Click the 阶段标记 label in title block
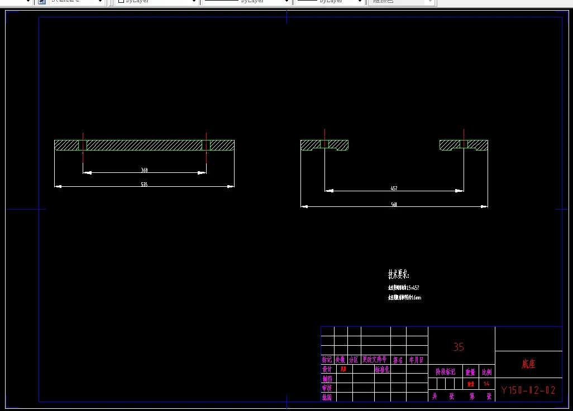573x411 pixels. pos(446,372)
